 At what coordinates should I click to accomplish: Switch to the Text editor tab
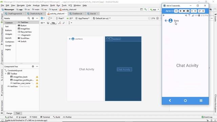tap(18, 113)
